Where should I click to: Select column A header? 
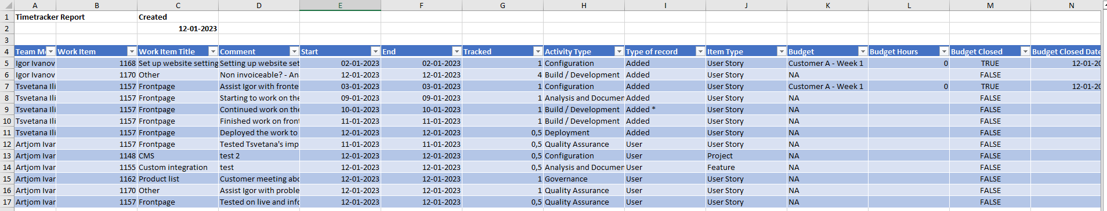pyautogui.click(x=35, y=5)
